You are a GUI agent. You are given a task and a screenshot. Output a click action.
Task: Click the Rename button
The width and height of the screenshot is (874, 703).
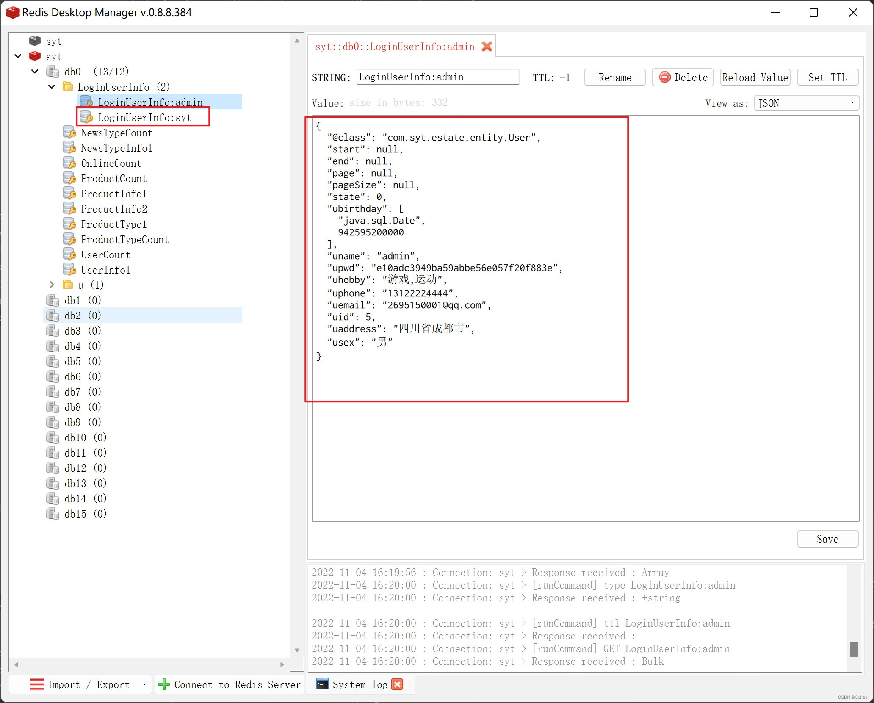click(615, 77)
